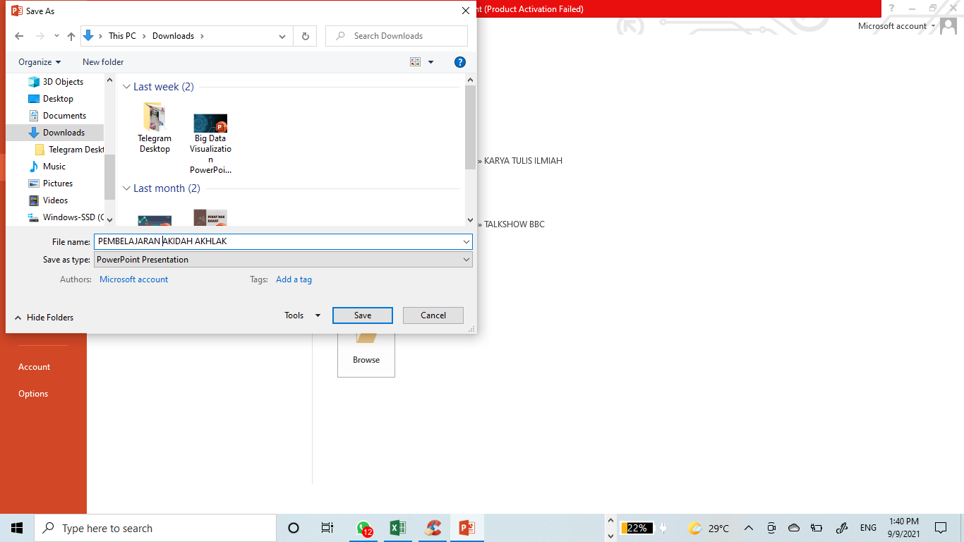This screenshot has width=964, height=542.
Task: Expand the Organize menu
Action: [x=40, y=62]
